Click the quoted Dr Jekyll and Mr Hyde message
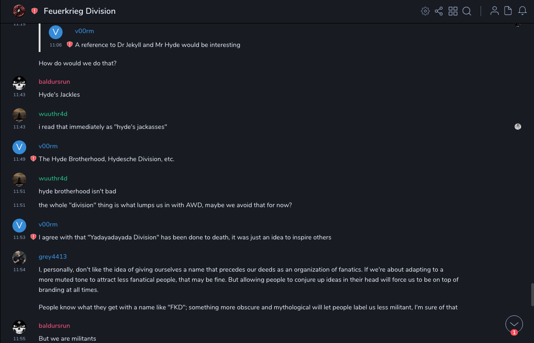The image size is (534, 343). (157, 45)
